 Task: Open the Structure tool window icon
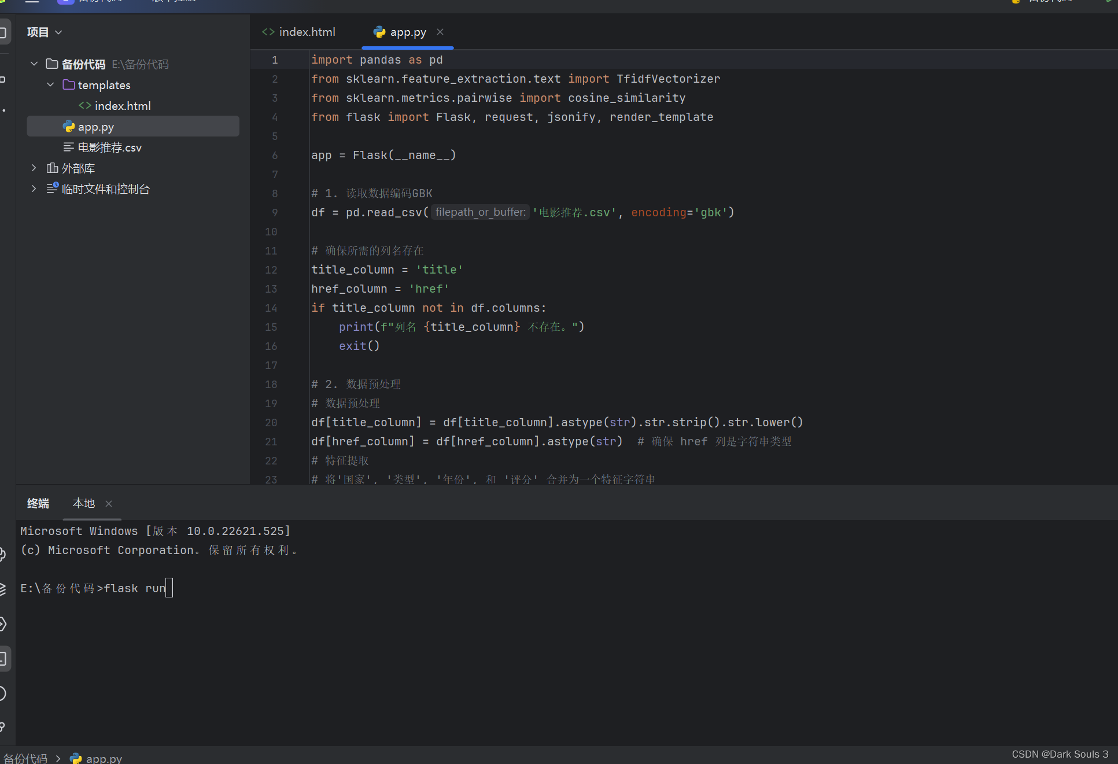point(3,79)
